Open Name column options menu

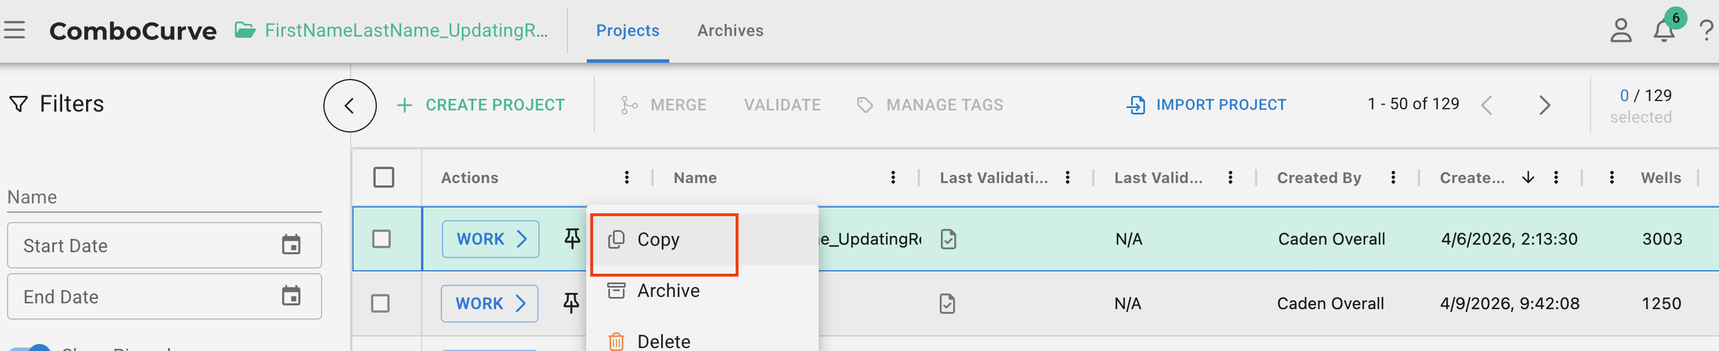point(893,177)
